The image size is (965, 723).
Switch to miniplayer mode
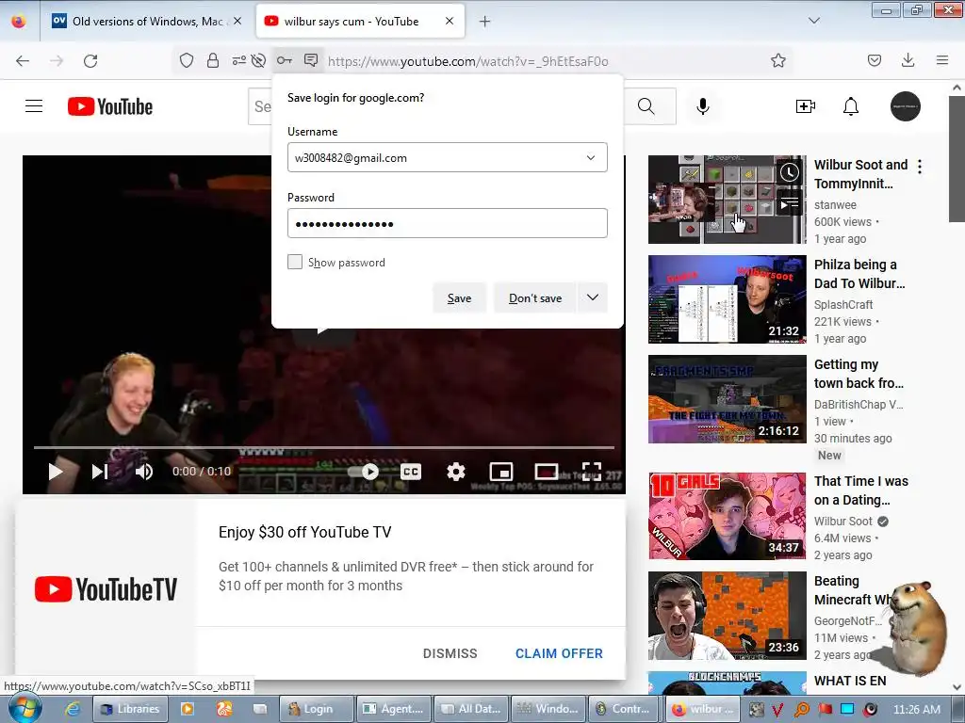(501, 472)
